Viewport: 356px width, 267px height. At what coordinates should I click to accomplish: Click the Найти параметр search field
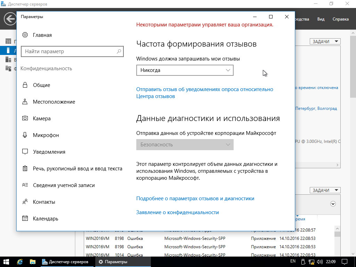tap(70, 51)
